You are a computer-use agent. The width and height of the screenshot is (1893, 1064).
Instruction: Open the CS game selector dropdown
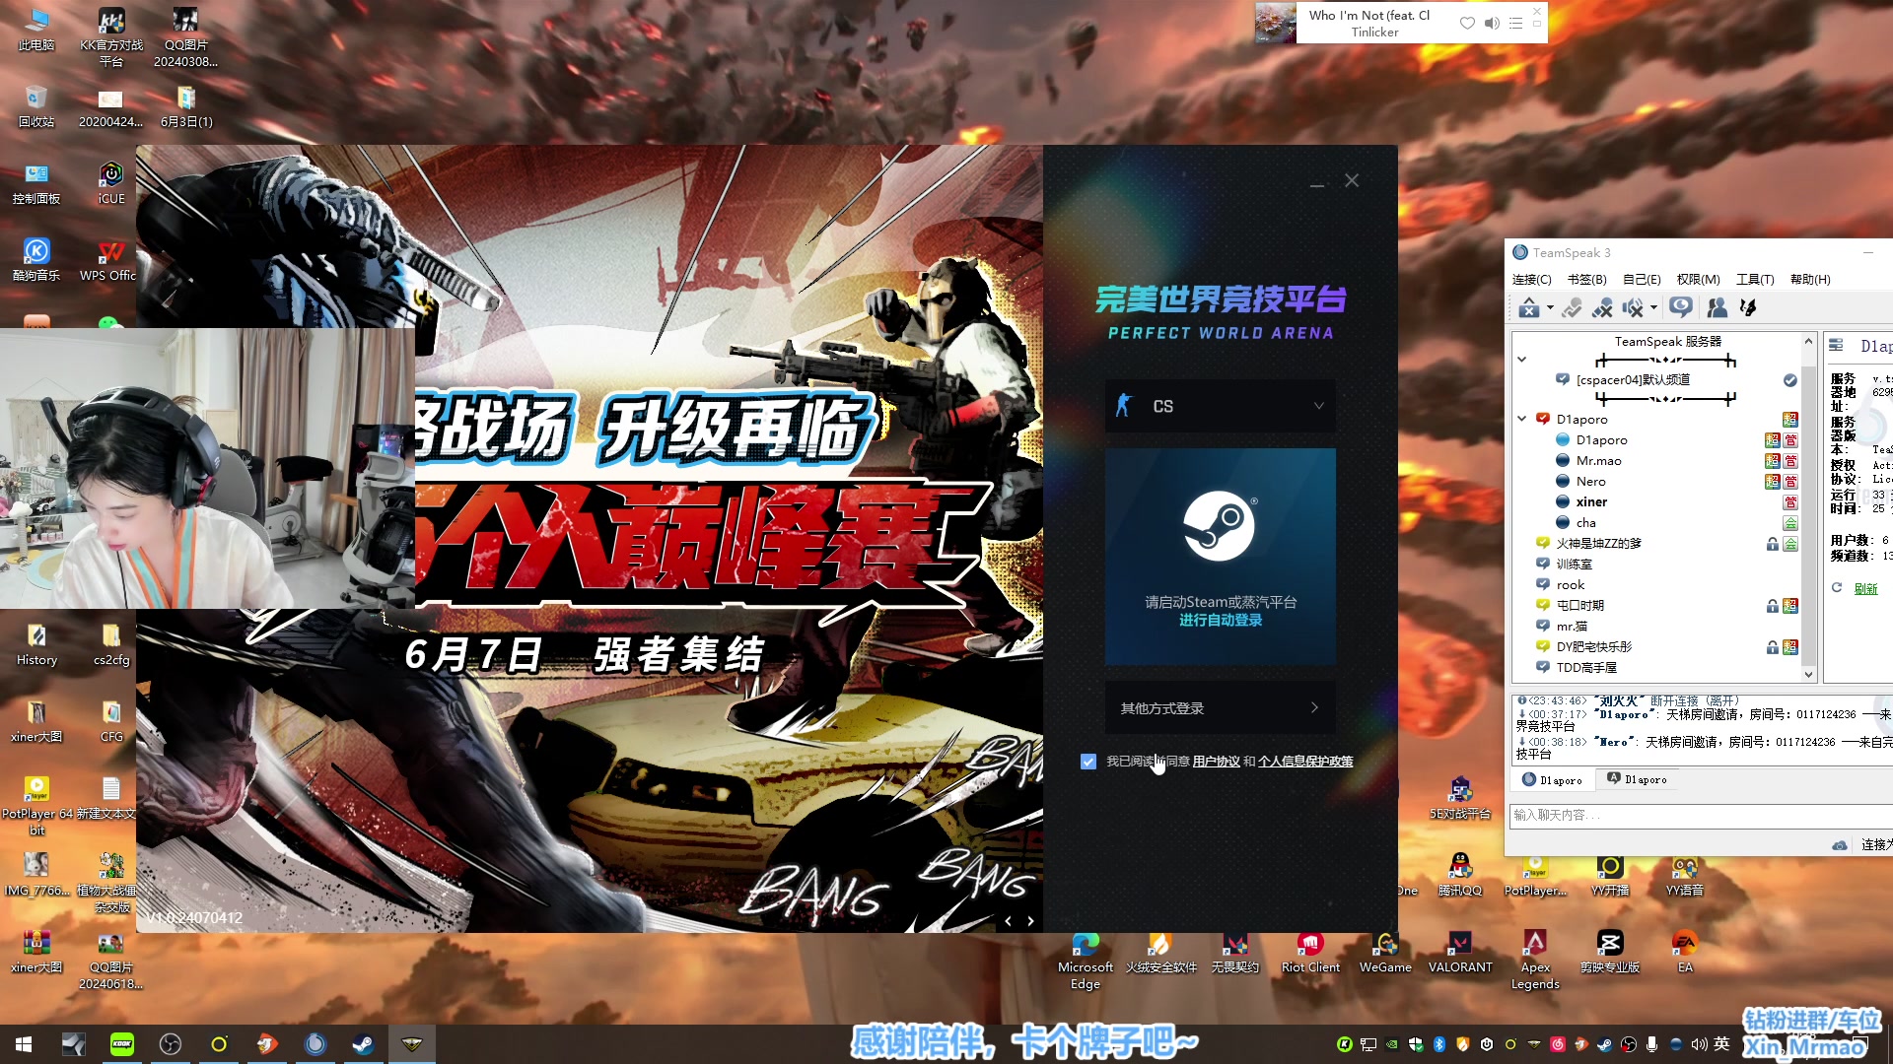click(x=1221, y=406)
